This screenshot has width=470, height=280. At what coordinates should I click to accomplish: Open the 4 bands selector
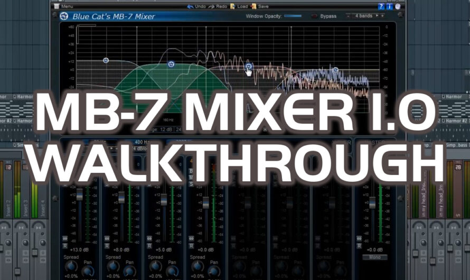coord(363,16)
